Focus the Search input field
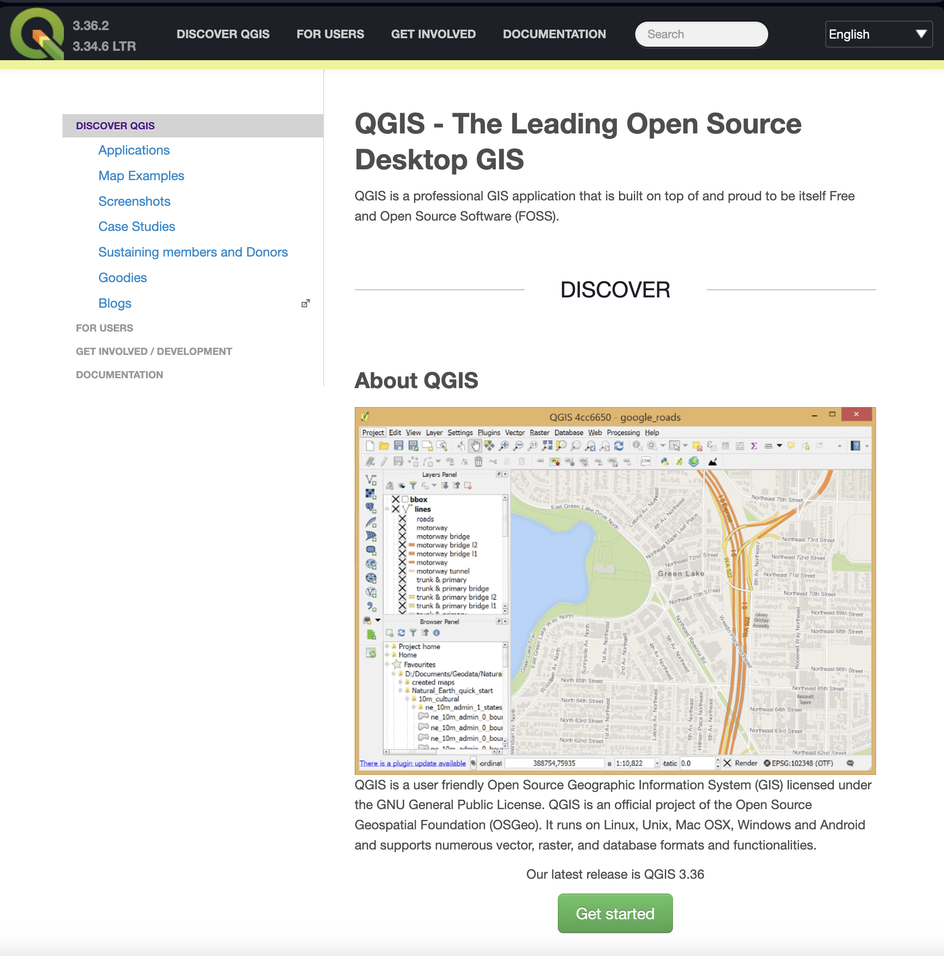944x956 pixels. point(701,34)
